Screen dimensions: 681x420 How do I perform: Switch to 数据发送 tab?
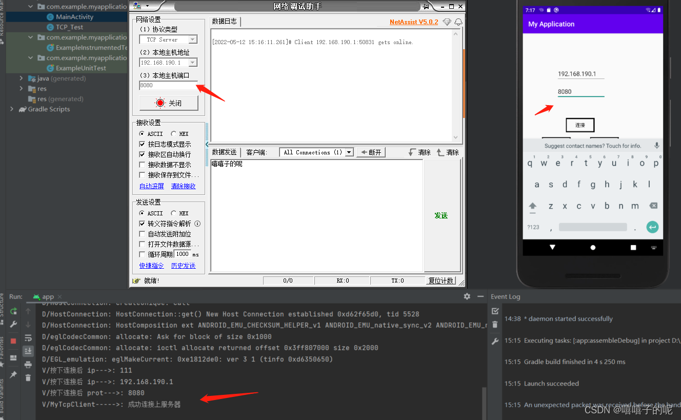tap(224, 152)
